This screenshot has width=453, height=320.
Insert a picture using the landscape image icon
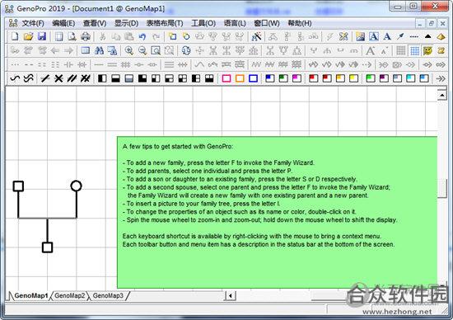pyautogui.click(x=360, y=37)
